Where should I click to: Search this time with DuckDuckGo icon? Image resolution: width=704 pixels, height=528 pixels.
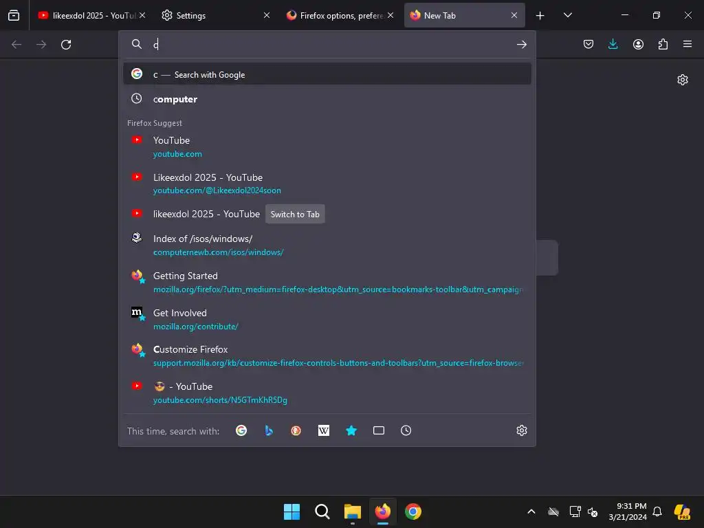(296, 430)
